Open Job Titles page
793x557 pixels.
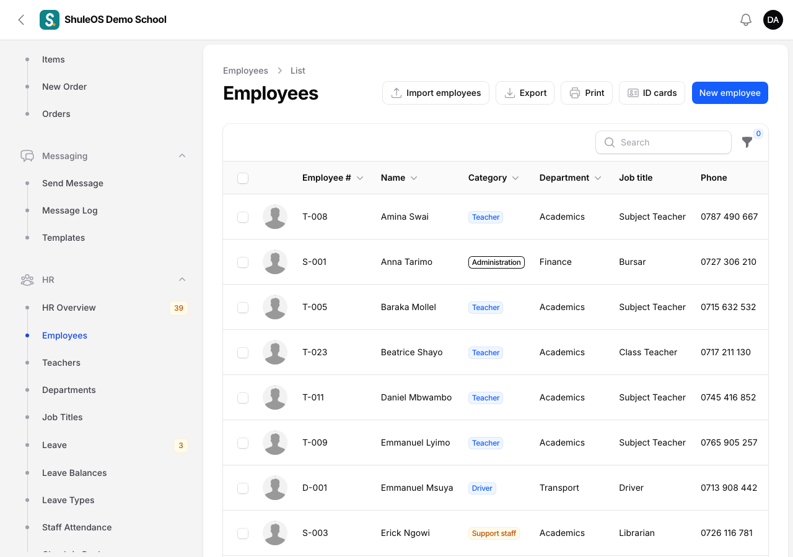(63, 417)
